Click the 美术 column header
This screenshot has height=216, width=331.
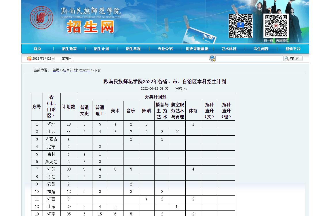click(x=115, y=111)
